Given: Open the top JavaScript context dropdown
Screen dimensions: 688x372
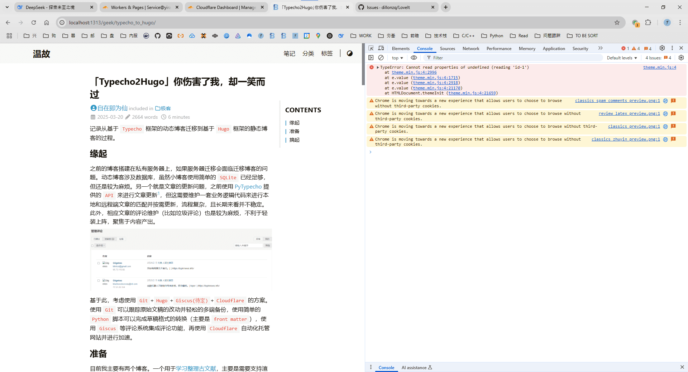Looking at the screenshot, I should coord(397,58).
